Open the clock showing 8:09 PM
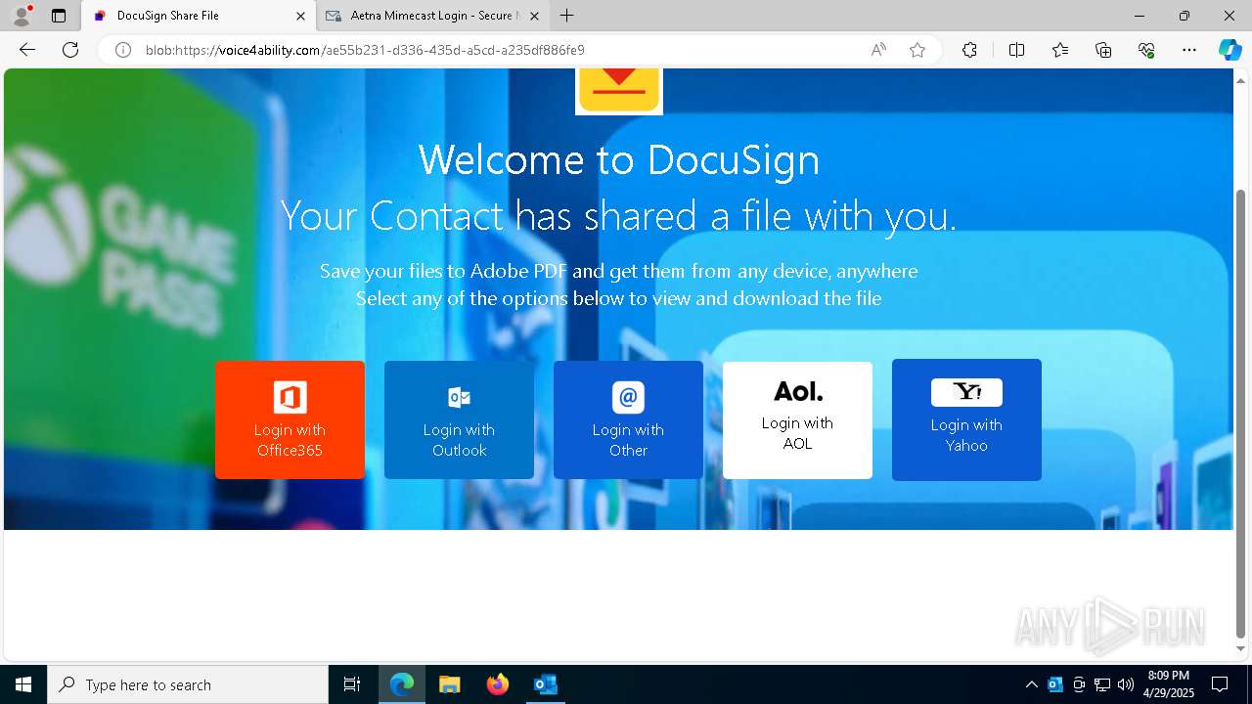 pos(1168,684)
